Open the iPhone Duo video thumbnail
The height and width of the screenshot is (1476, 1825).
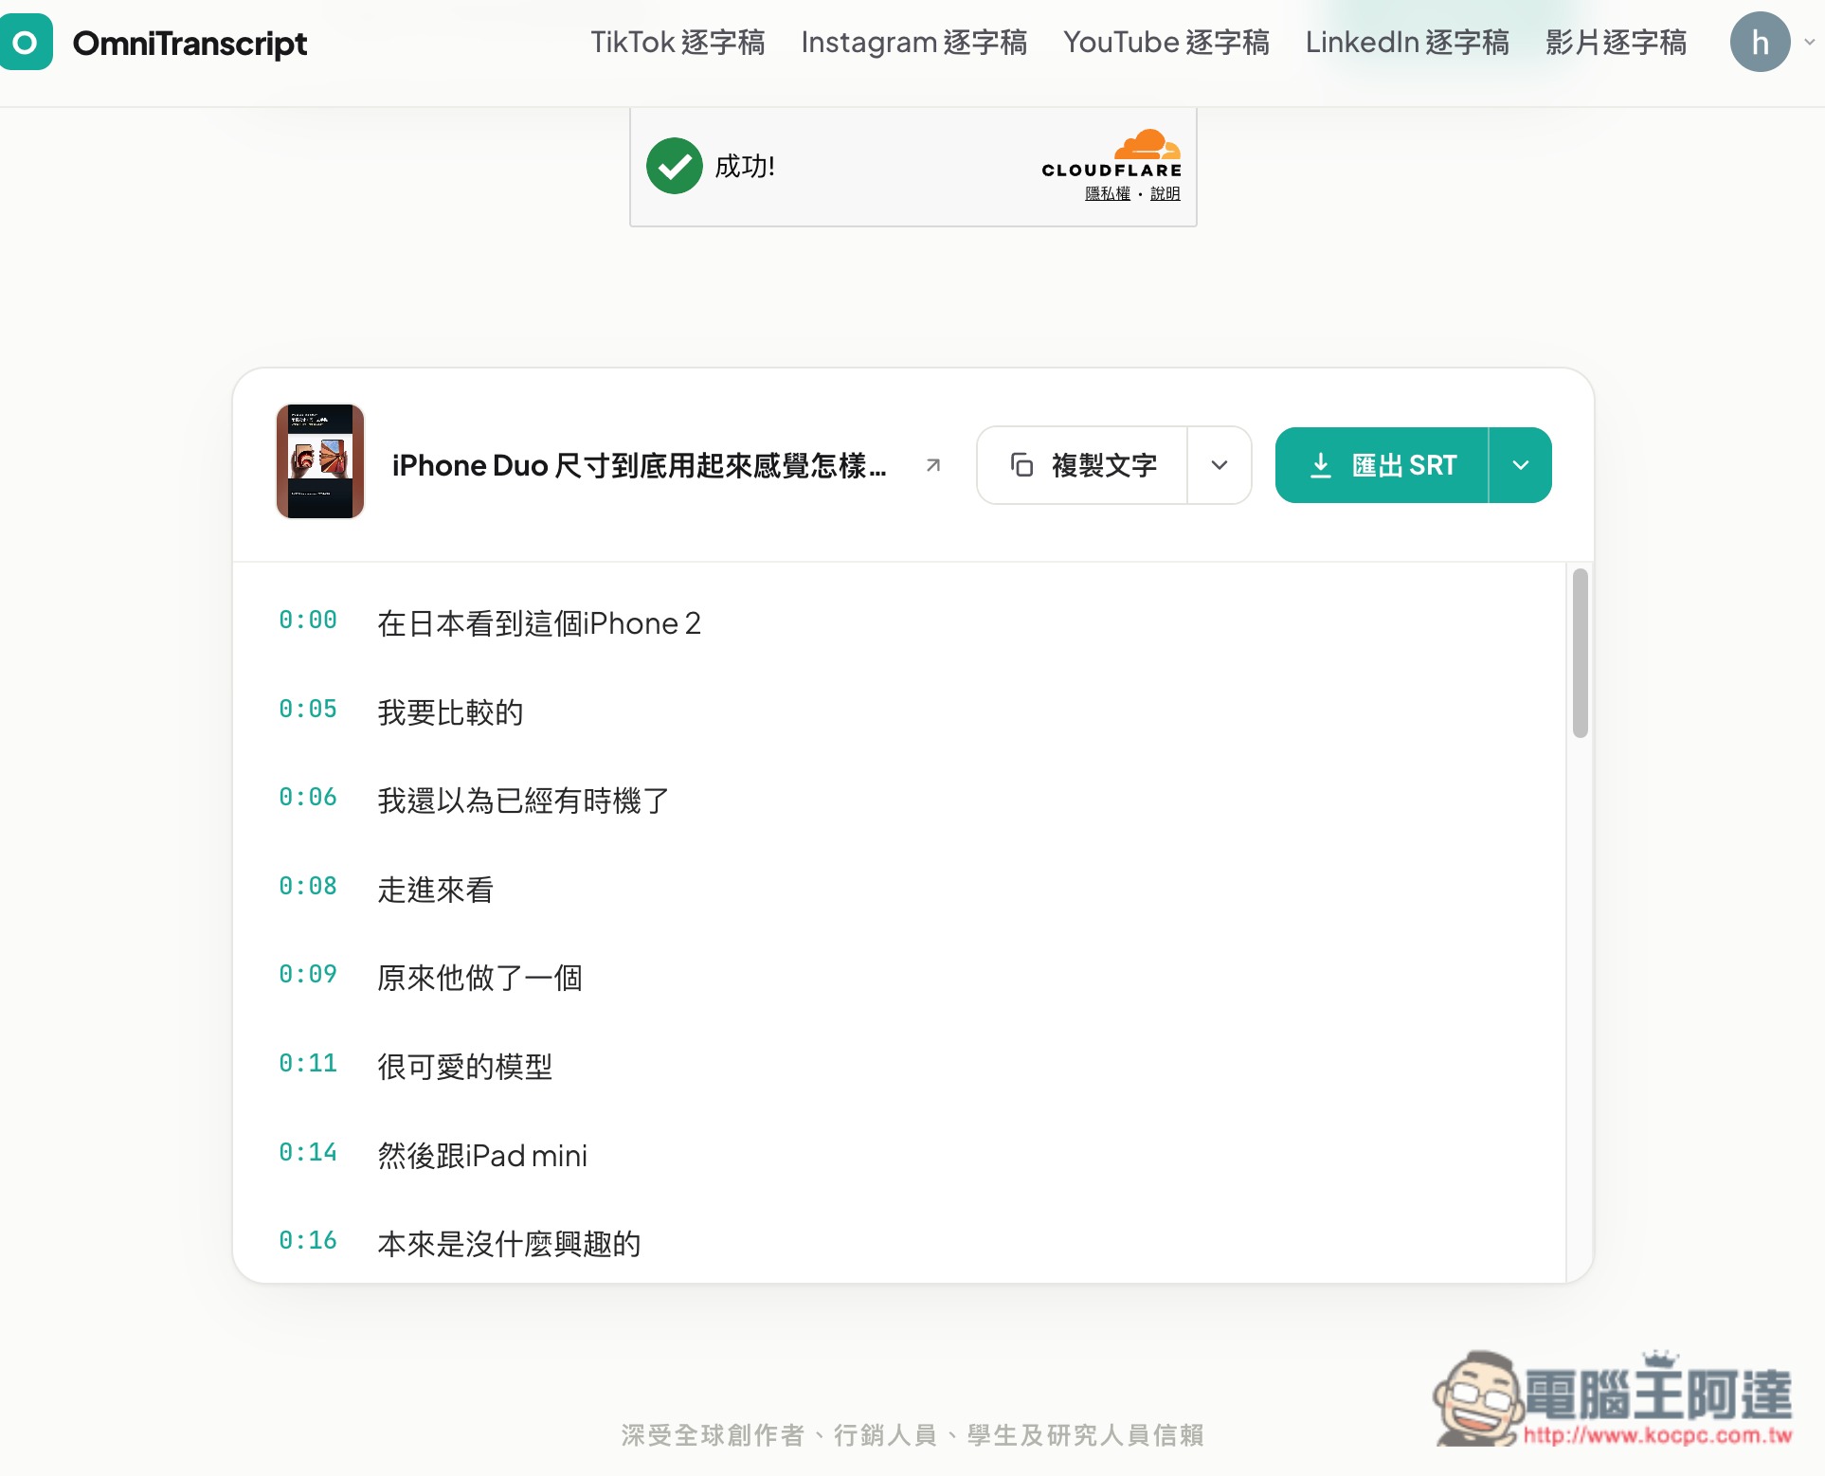(x=320, y=461)
